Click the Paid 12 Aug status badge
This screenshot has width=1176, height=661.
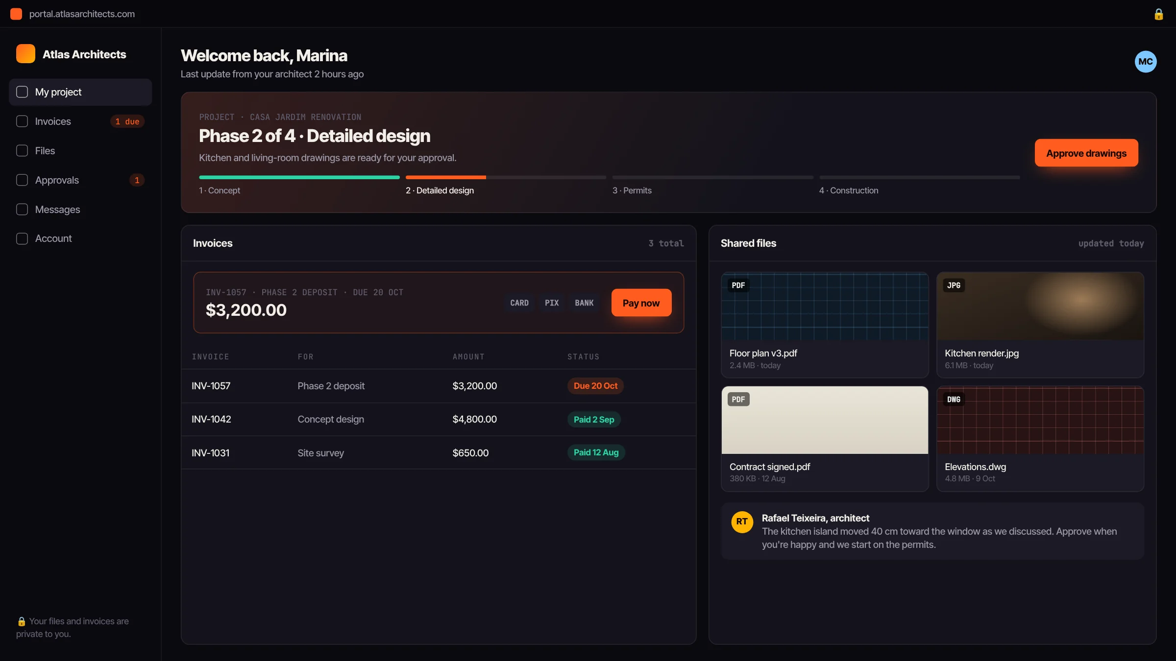596,452
